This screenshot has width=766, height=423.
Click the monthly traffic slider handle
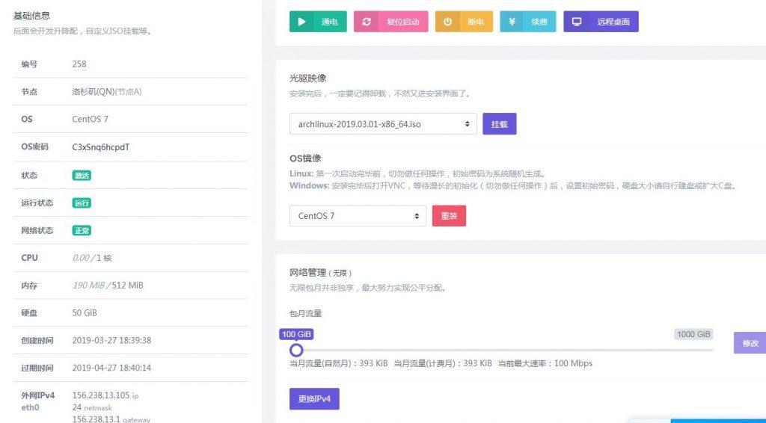pyautogui.click(x=296, y=350)
